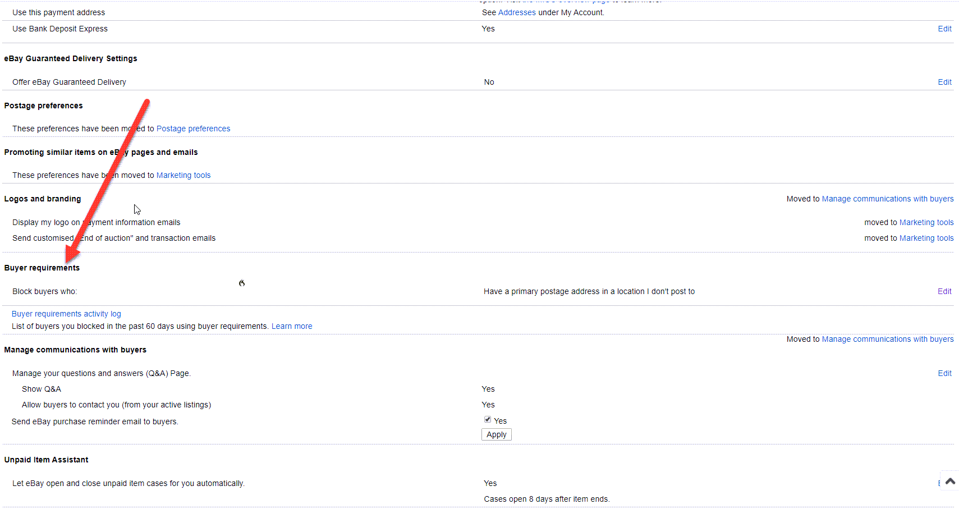The width and height of the screenshot is (959, 518).
Task: Click the Apply button
Action: pyautogui.click(x=497, y=434)
